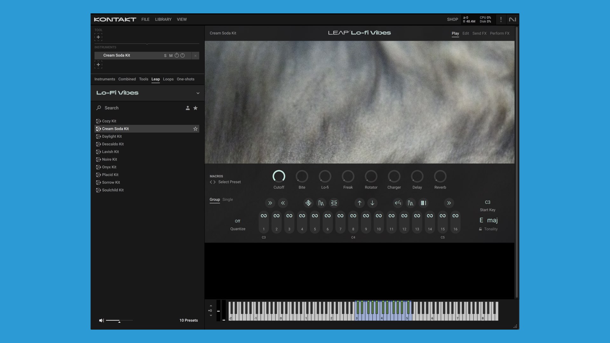The width and height of the screenshot is (610, 343).
Task: Click the down arrow icon above pad 9
Action: (x=372, y=203)
